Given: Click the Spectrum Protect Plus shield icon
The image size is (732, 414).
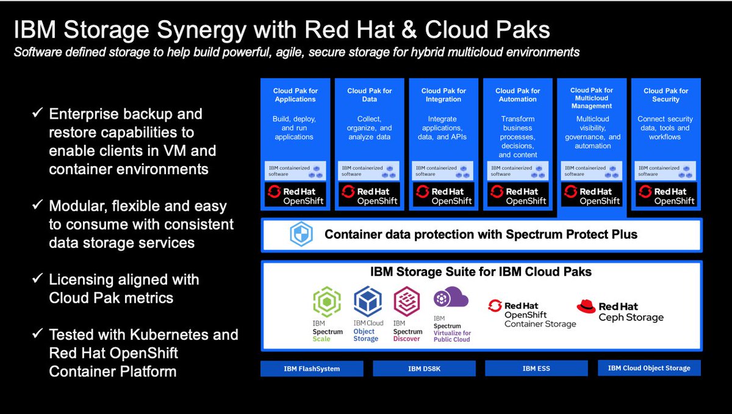Looking at the screenshot, I should tap(301, 235).
